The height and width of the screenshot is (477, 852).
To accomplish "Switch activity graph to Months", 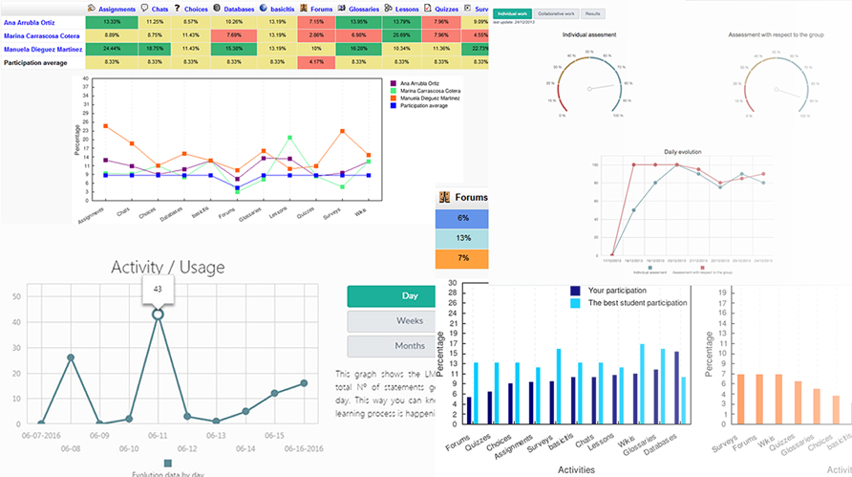I will coord(393,346).
